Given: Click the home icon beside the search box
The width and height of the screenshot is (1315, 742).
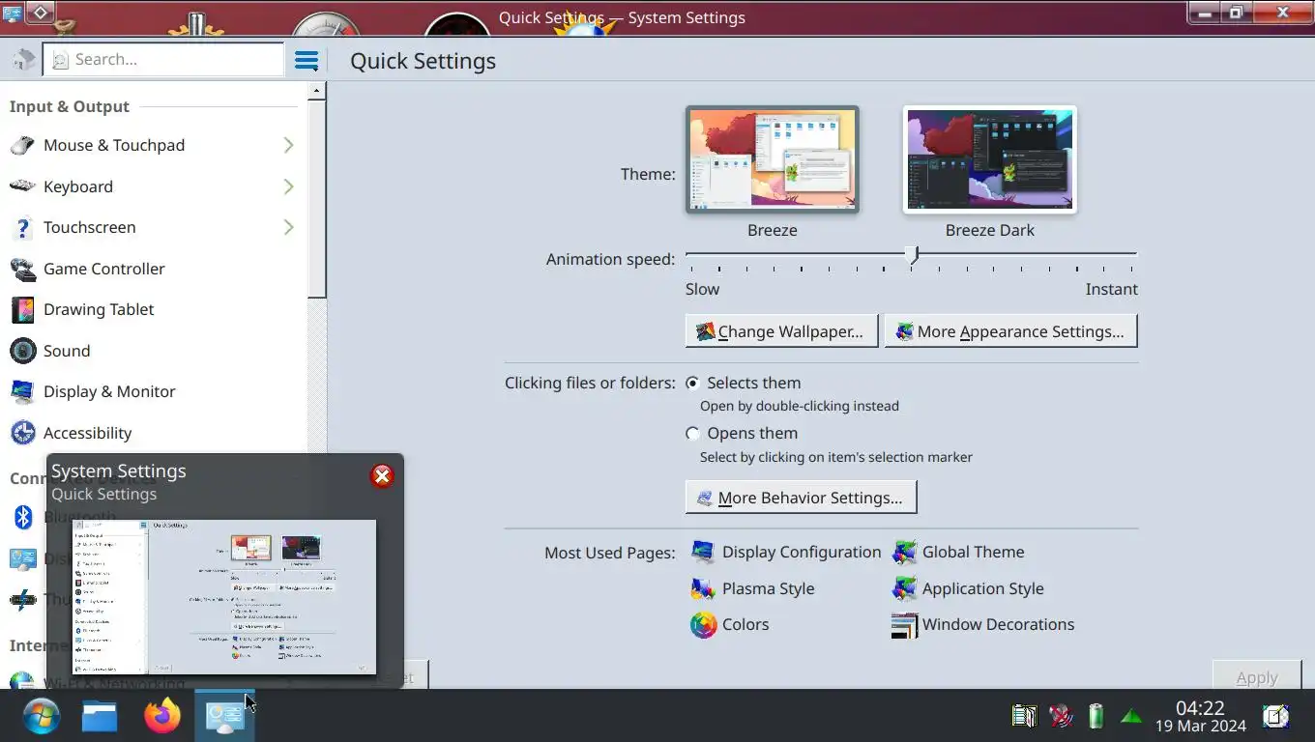Looking at the screenshot, I should [x=23, y=60].
